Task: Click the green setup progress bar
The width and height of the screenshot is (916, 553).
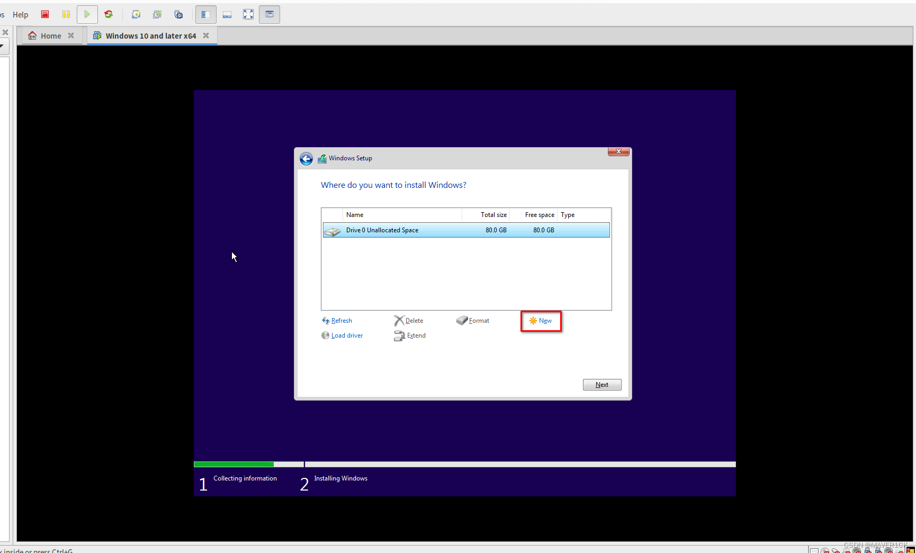Action: tap(234, 465)
